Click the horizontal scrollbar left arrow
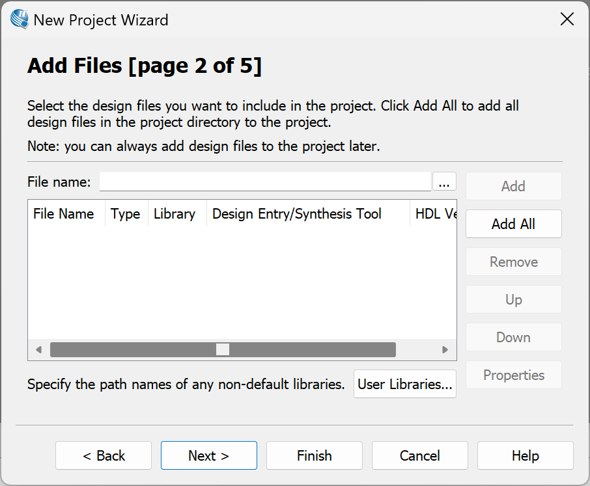590x486 pixels. click(38, 349)
